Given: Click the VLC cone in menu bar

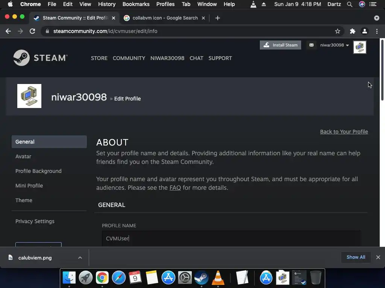Looking at the screenshot, I should click(253, 4).
